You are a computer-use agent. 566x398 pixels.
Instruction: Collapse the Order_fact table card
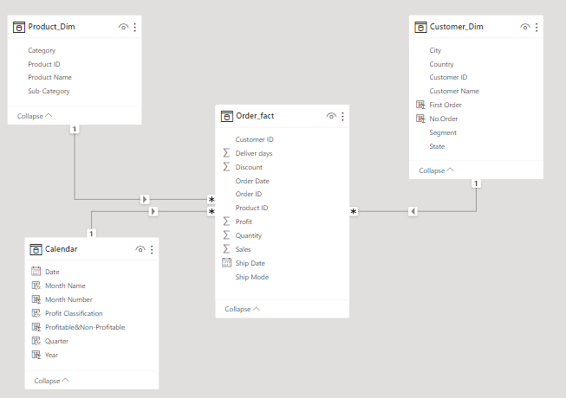tap(242, 309)
